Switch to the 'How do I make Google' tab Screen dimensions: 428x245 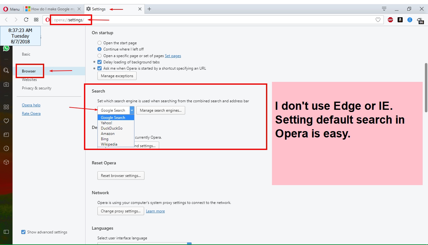click(53, 9)
